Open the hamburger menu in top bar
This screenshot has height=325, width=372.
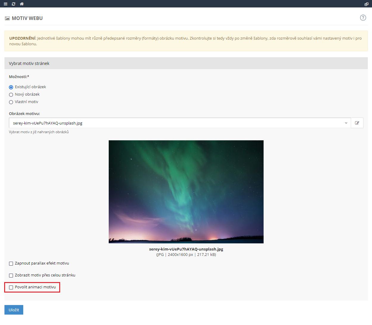click(x=5, y=4)
